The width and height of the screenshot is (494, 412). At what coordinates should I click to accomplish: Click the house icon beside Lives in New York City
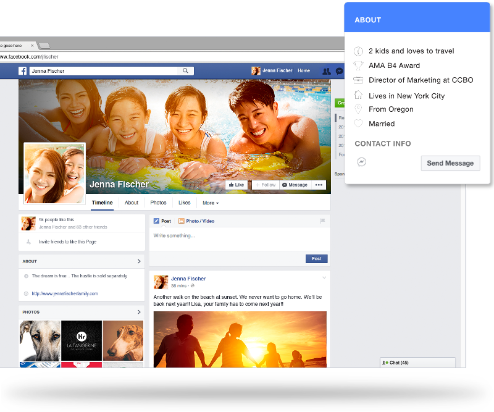[x=358, y=95]
